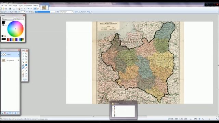Click the Print toolbar icon
This screenshot has width=219, height=123.
tap(10, 9)
